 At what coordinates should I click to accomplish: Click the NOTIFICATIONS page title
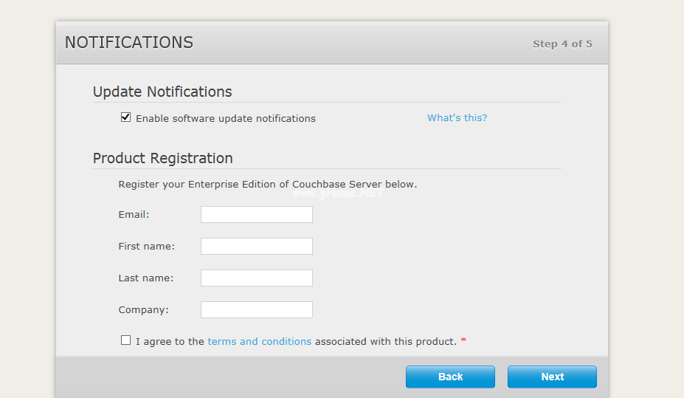point(129,43)
